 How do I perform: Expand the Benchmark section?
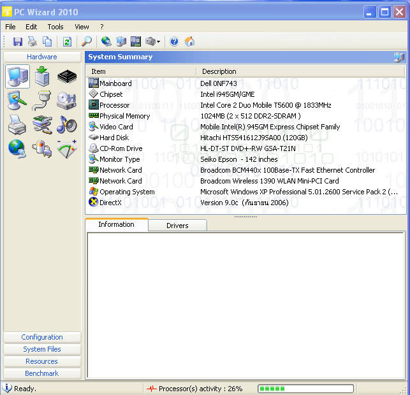[x=42, y=373]
